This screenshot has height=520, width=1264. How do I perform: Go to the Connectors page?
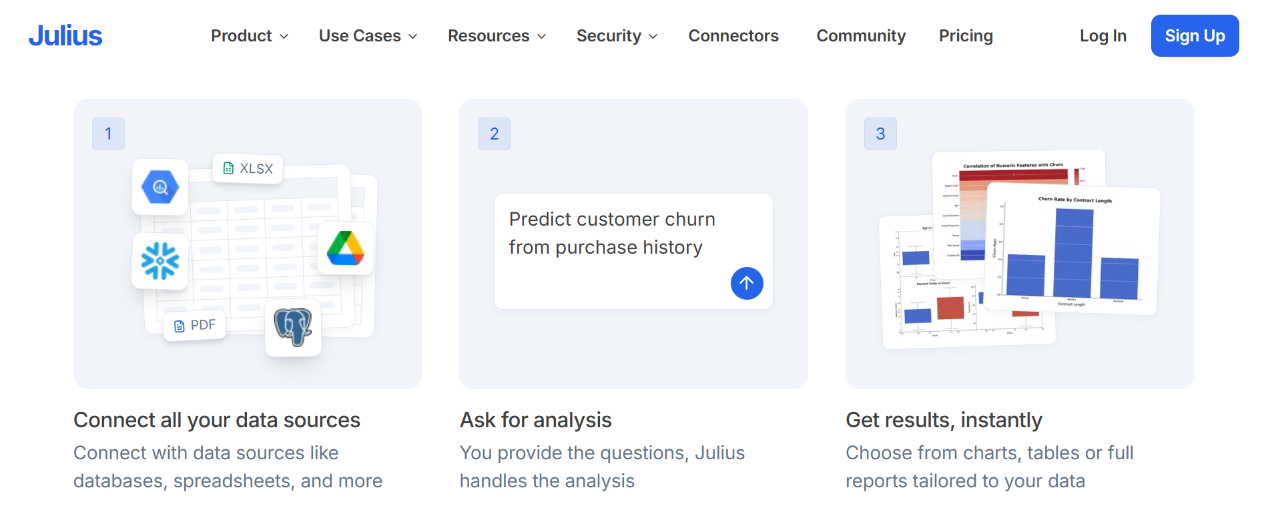[x=733, y=36]
